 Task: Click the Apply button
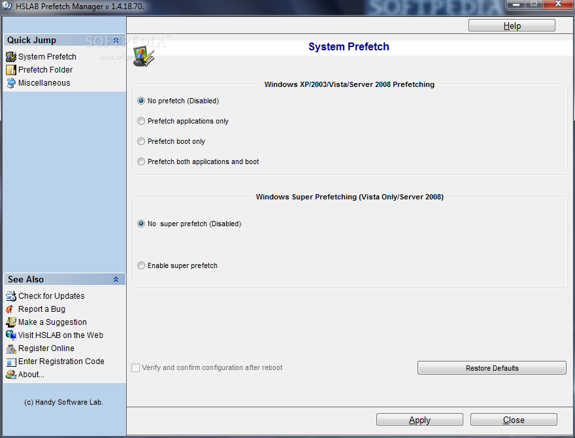click(419, 420)
